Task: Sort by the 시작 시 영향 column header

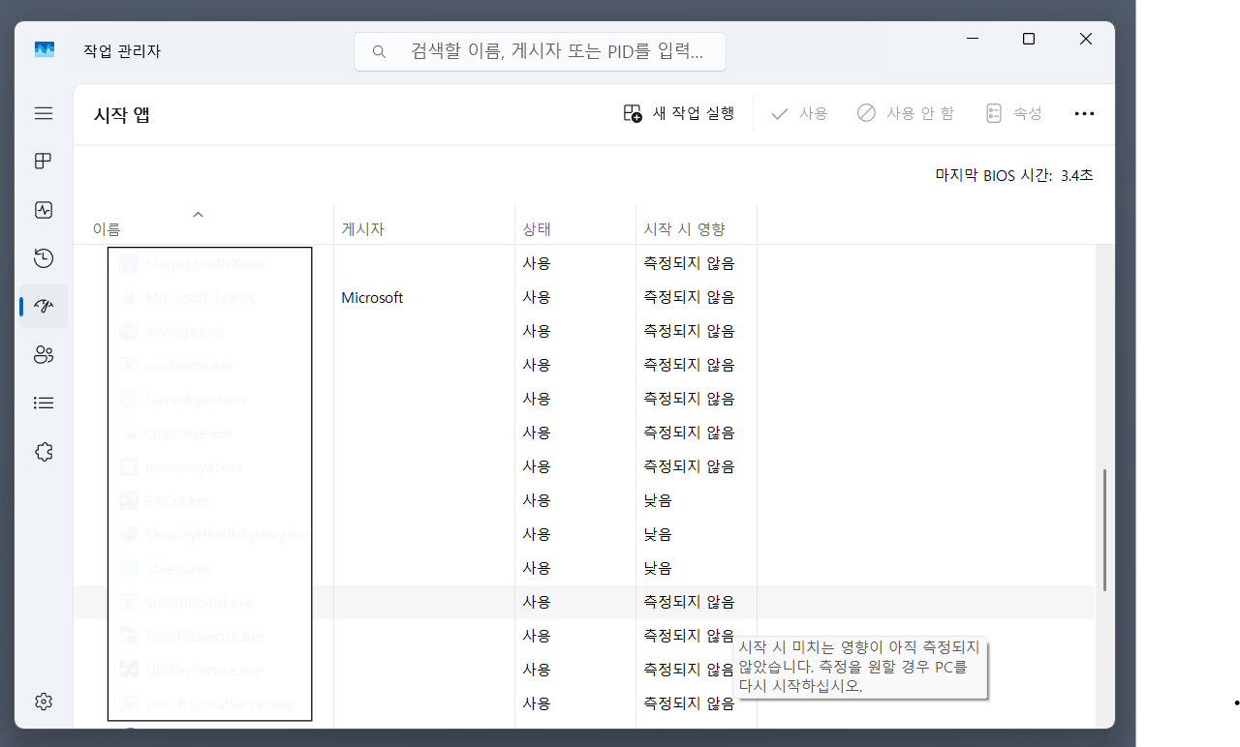Action: (x=685, y=229)
